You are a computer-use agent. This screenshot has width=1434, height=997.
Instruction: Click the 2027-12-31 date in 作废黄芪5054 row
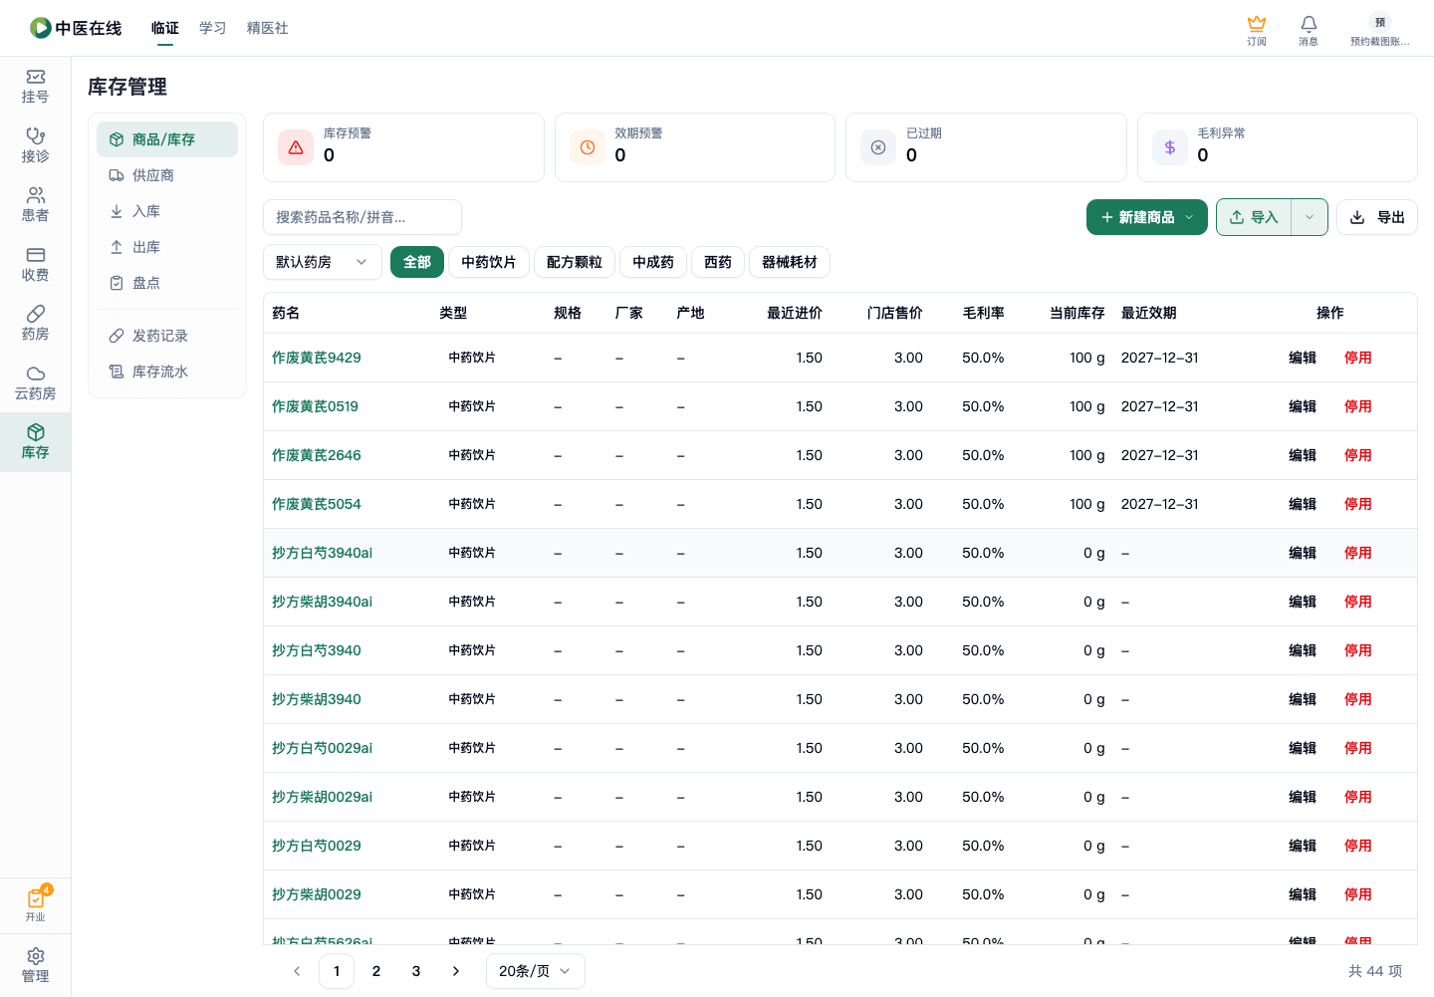(x=1160, y=504)
